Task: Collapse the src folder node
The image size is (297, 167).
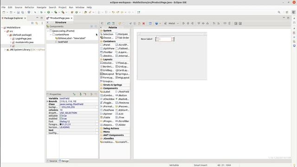Action: pyautogui.click(x=5, y=31)
